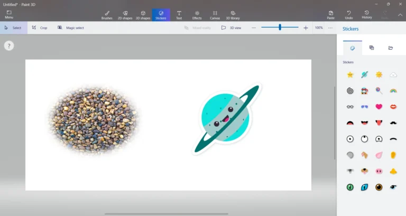
Task: Toggle Mixed reality
Action: point(198,27)
